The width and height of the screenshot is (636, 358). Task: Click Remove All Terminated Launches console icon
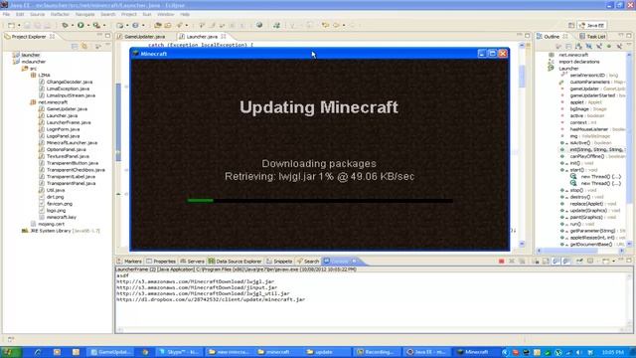pyautogui.click(x=522, y=261)
